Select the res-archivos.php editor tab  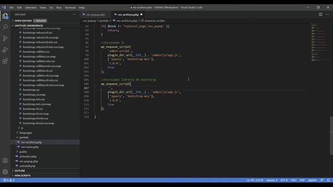(x=129, y=15)
